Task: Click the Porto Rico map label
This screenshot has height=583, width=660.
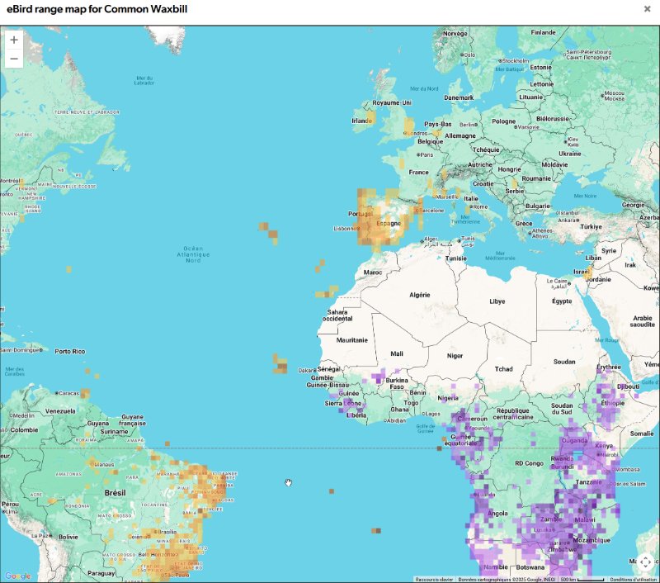Action: click(70, 351)
